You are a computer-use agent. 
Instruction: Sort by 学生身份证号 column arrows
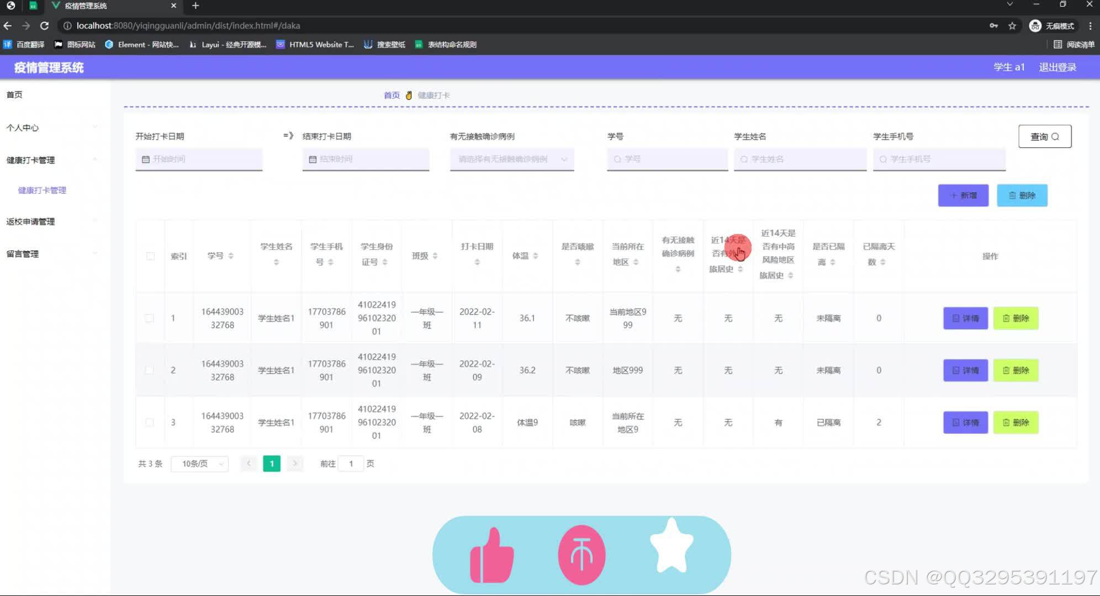pyautogui.click(x=384, y=262)
